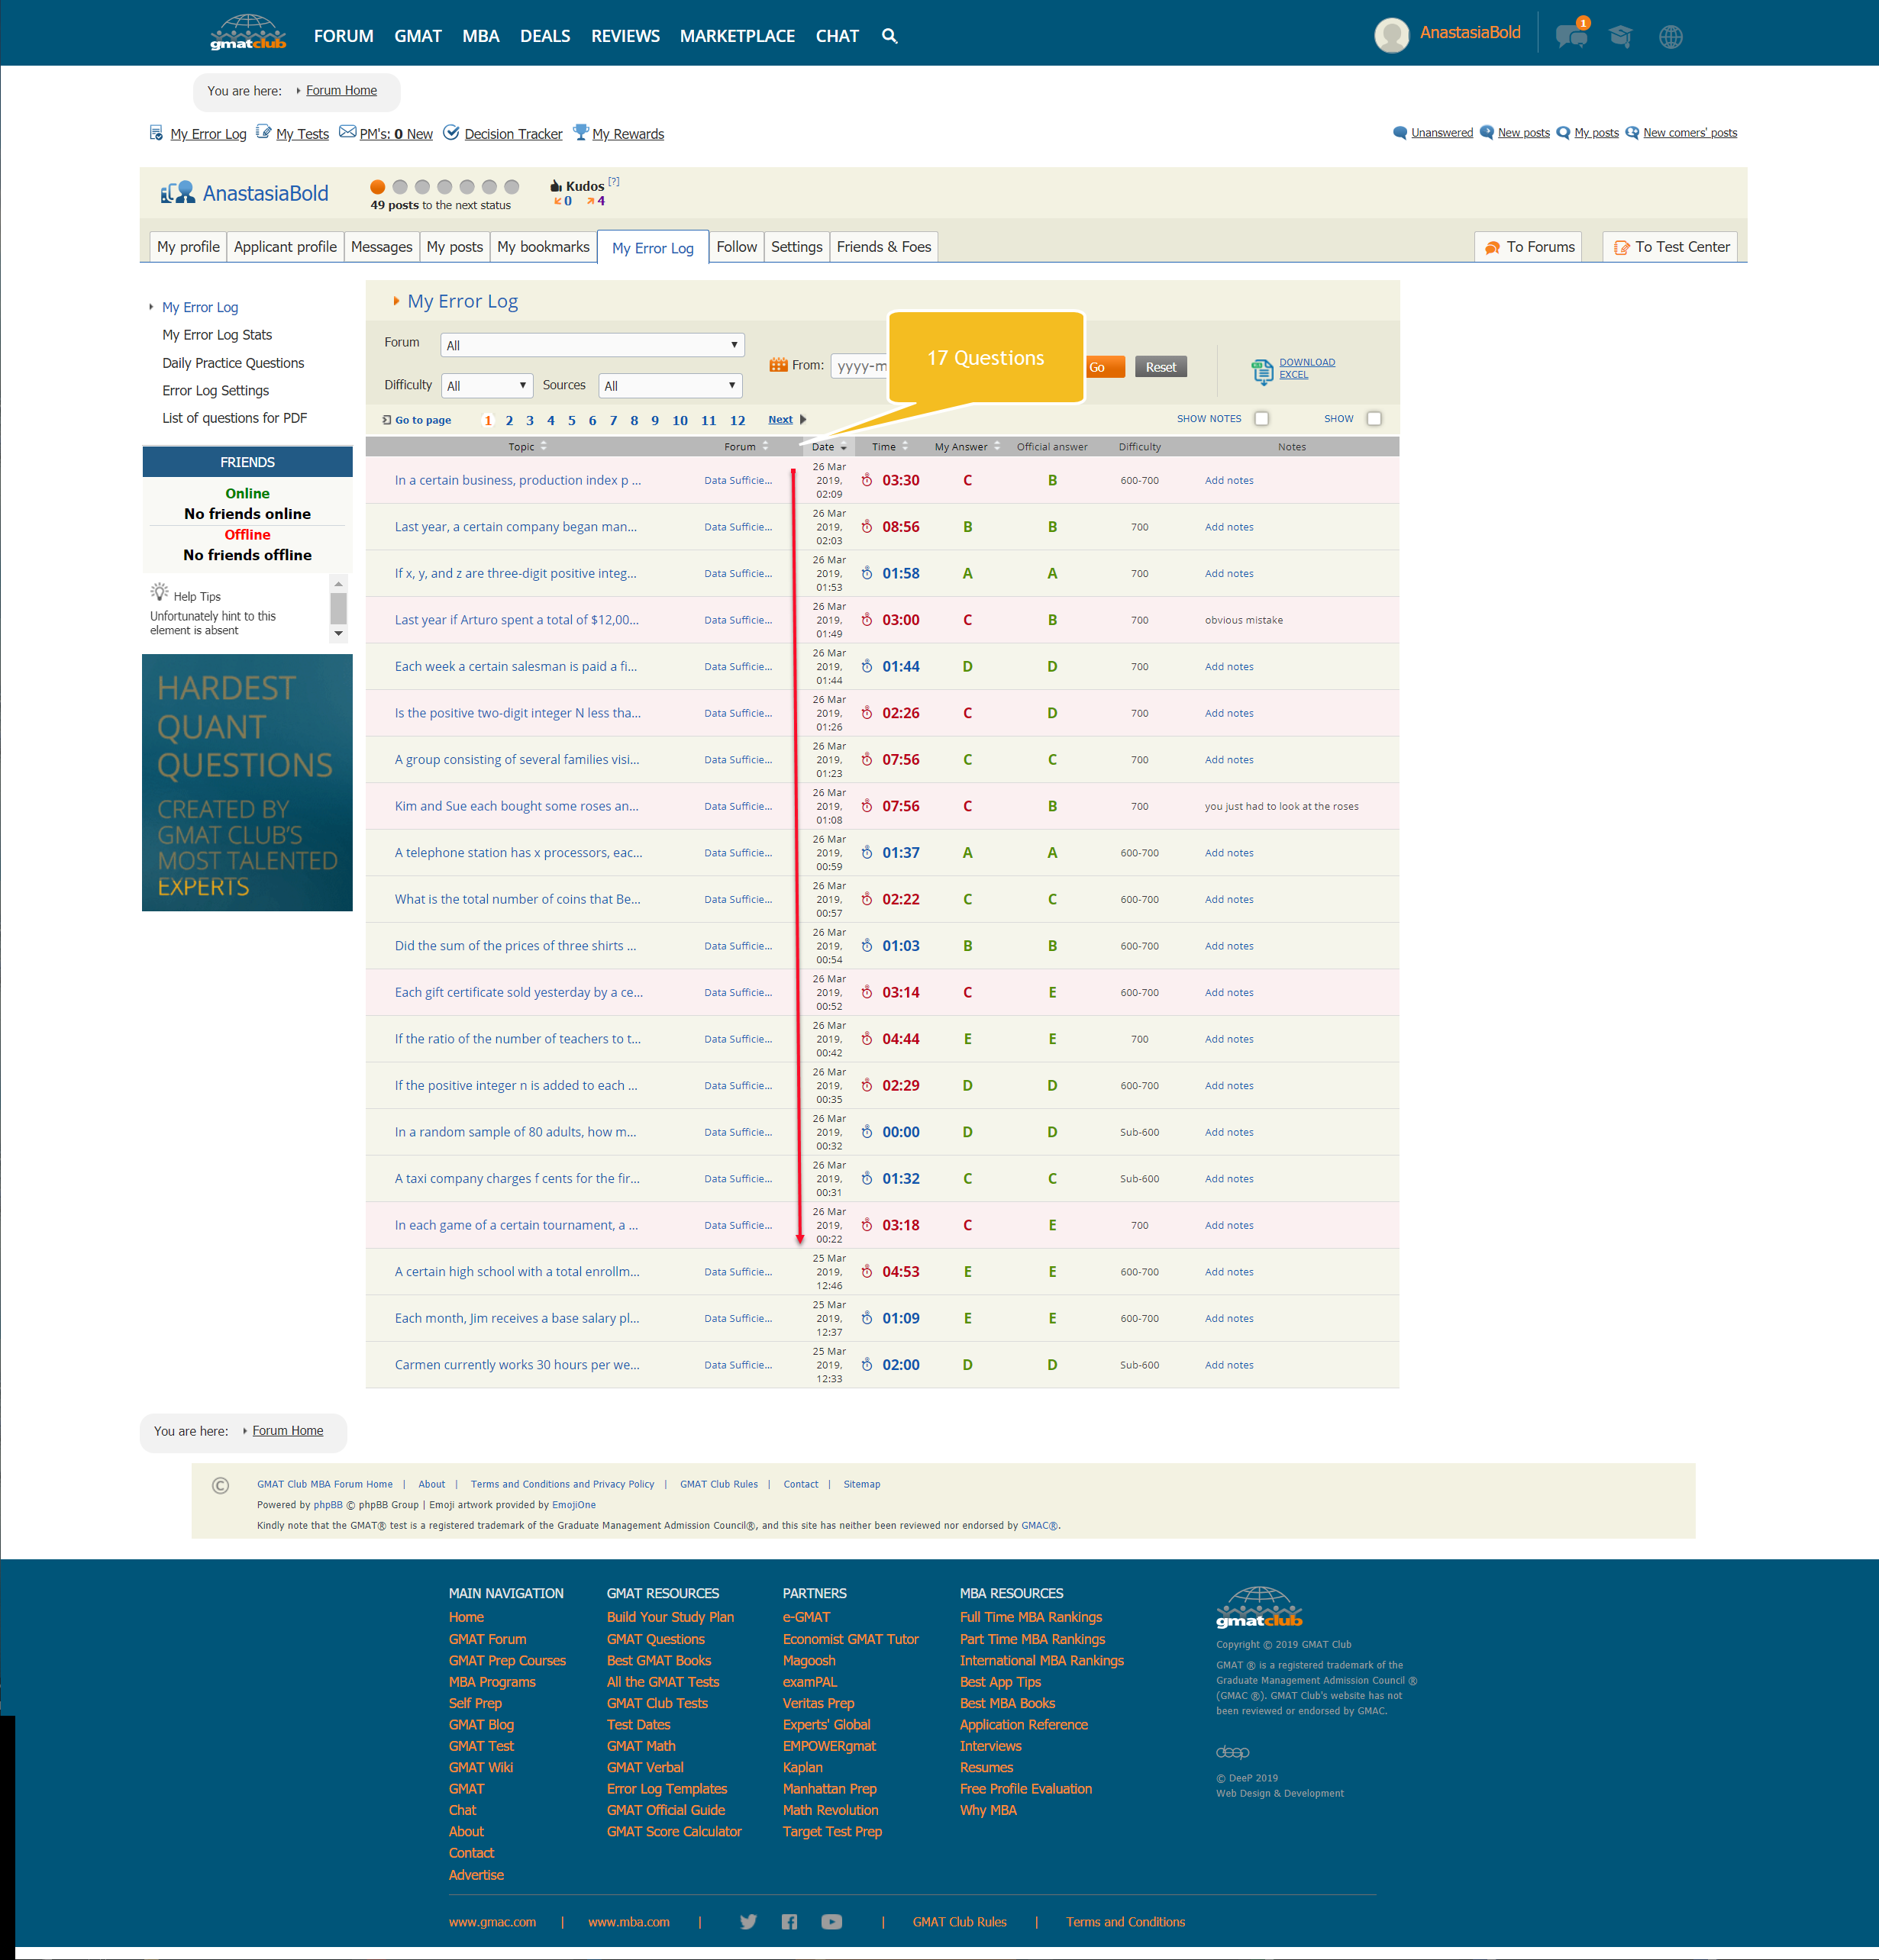
Task: Click the timer icon beside the 03:30 time
Action: (867, 480)
